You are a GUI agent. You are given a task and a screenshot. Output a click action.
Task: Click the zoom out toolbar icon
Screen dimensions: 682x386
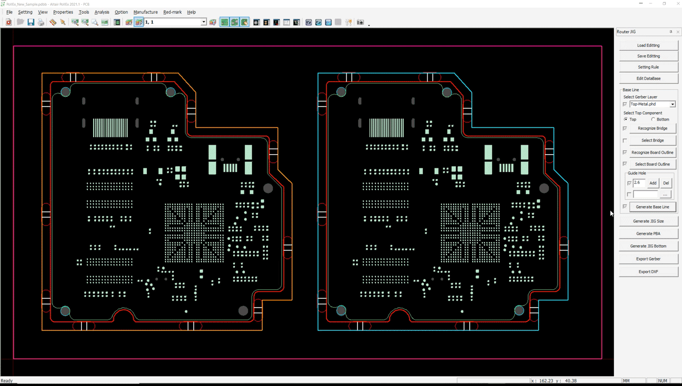85,22
